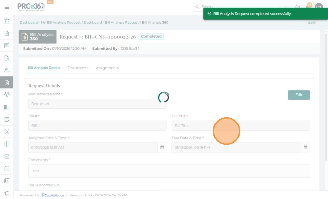Follow Dashboard - Bill Analysis Request breadcrumb
The width and height of the screenshot is (328, 199).
pos(111,22)
